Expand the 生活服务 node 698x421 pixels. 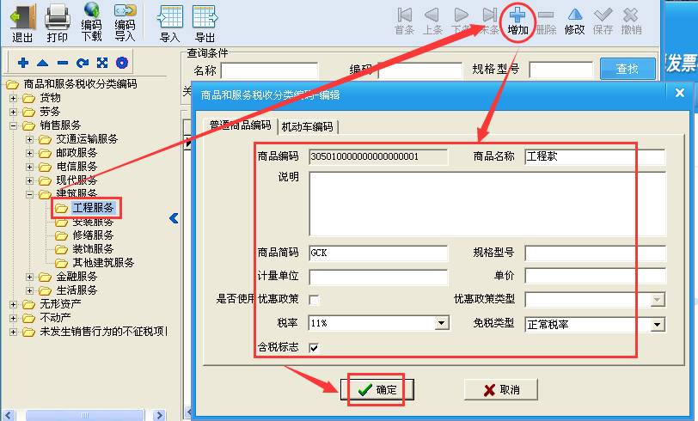[x=29, y=290]
